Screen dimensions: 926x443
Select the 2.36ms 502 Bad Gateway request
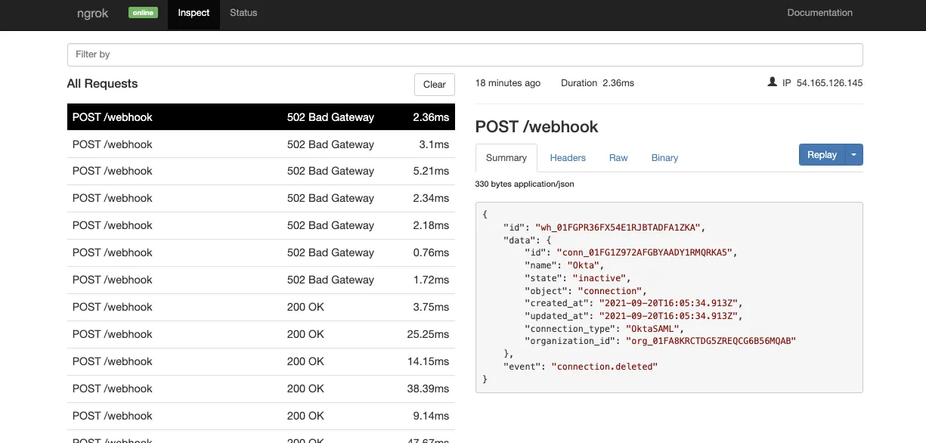pos(261,117)
